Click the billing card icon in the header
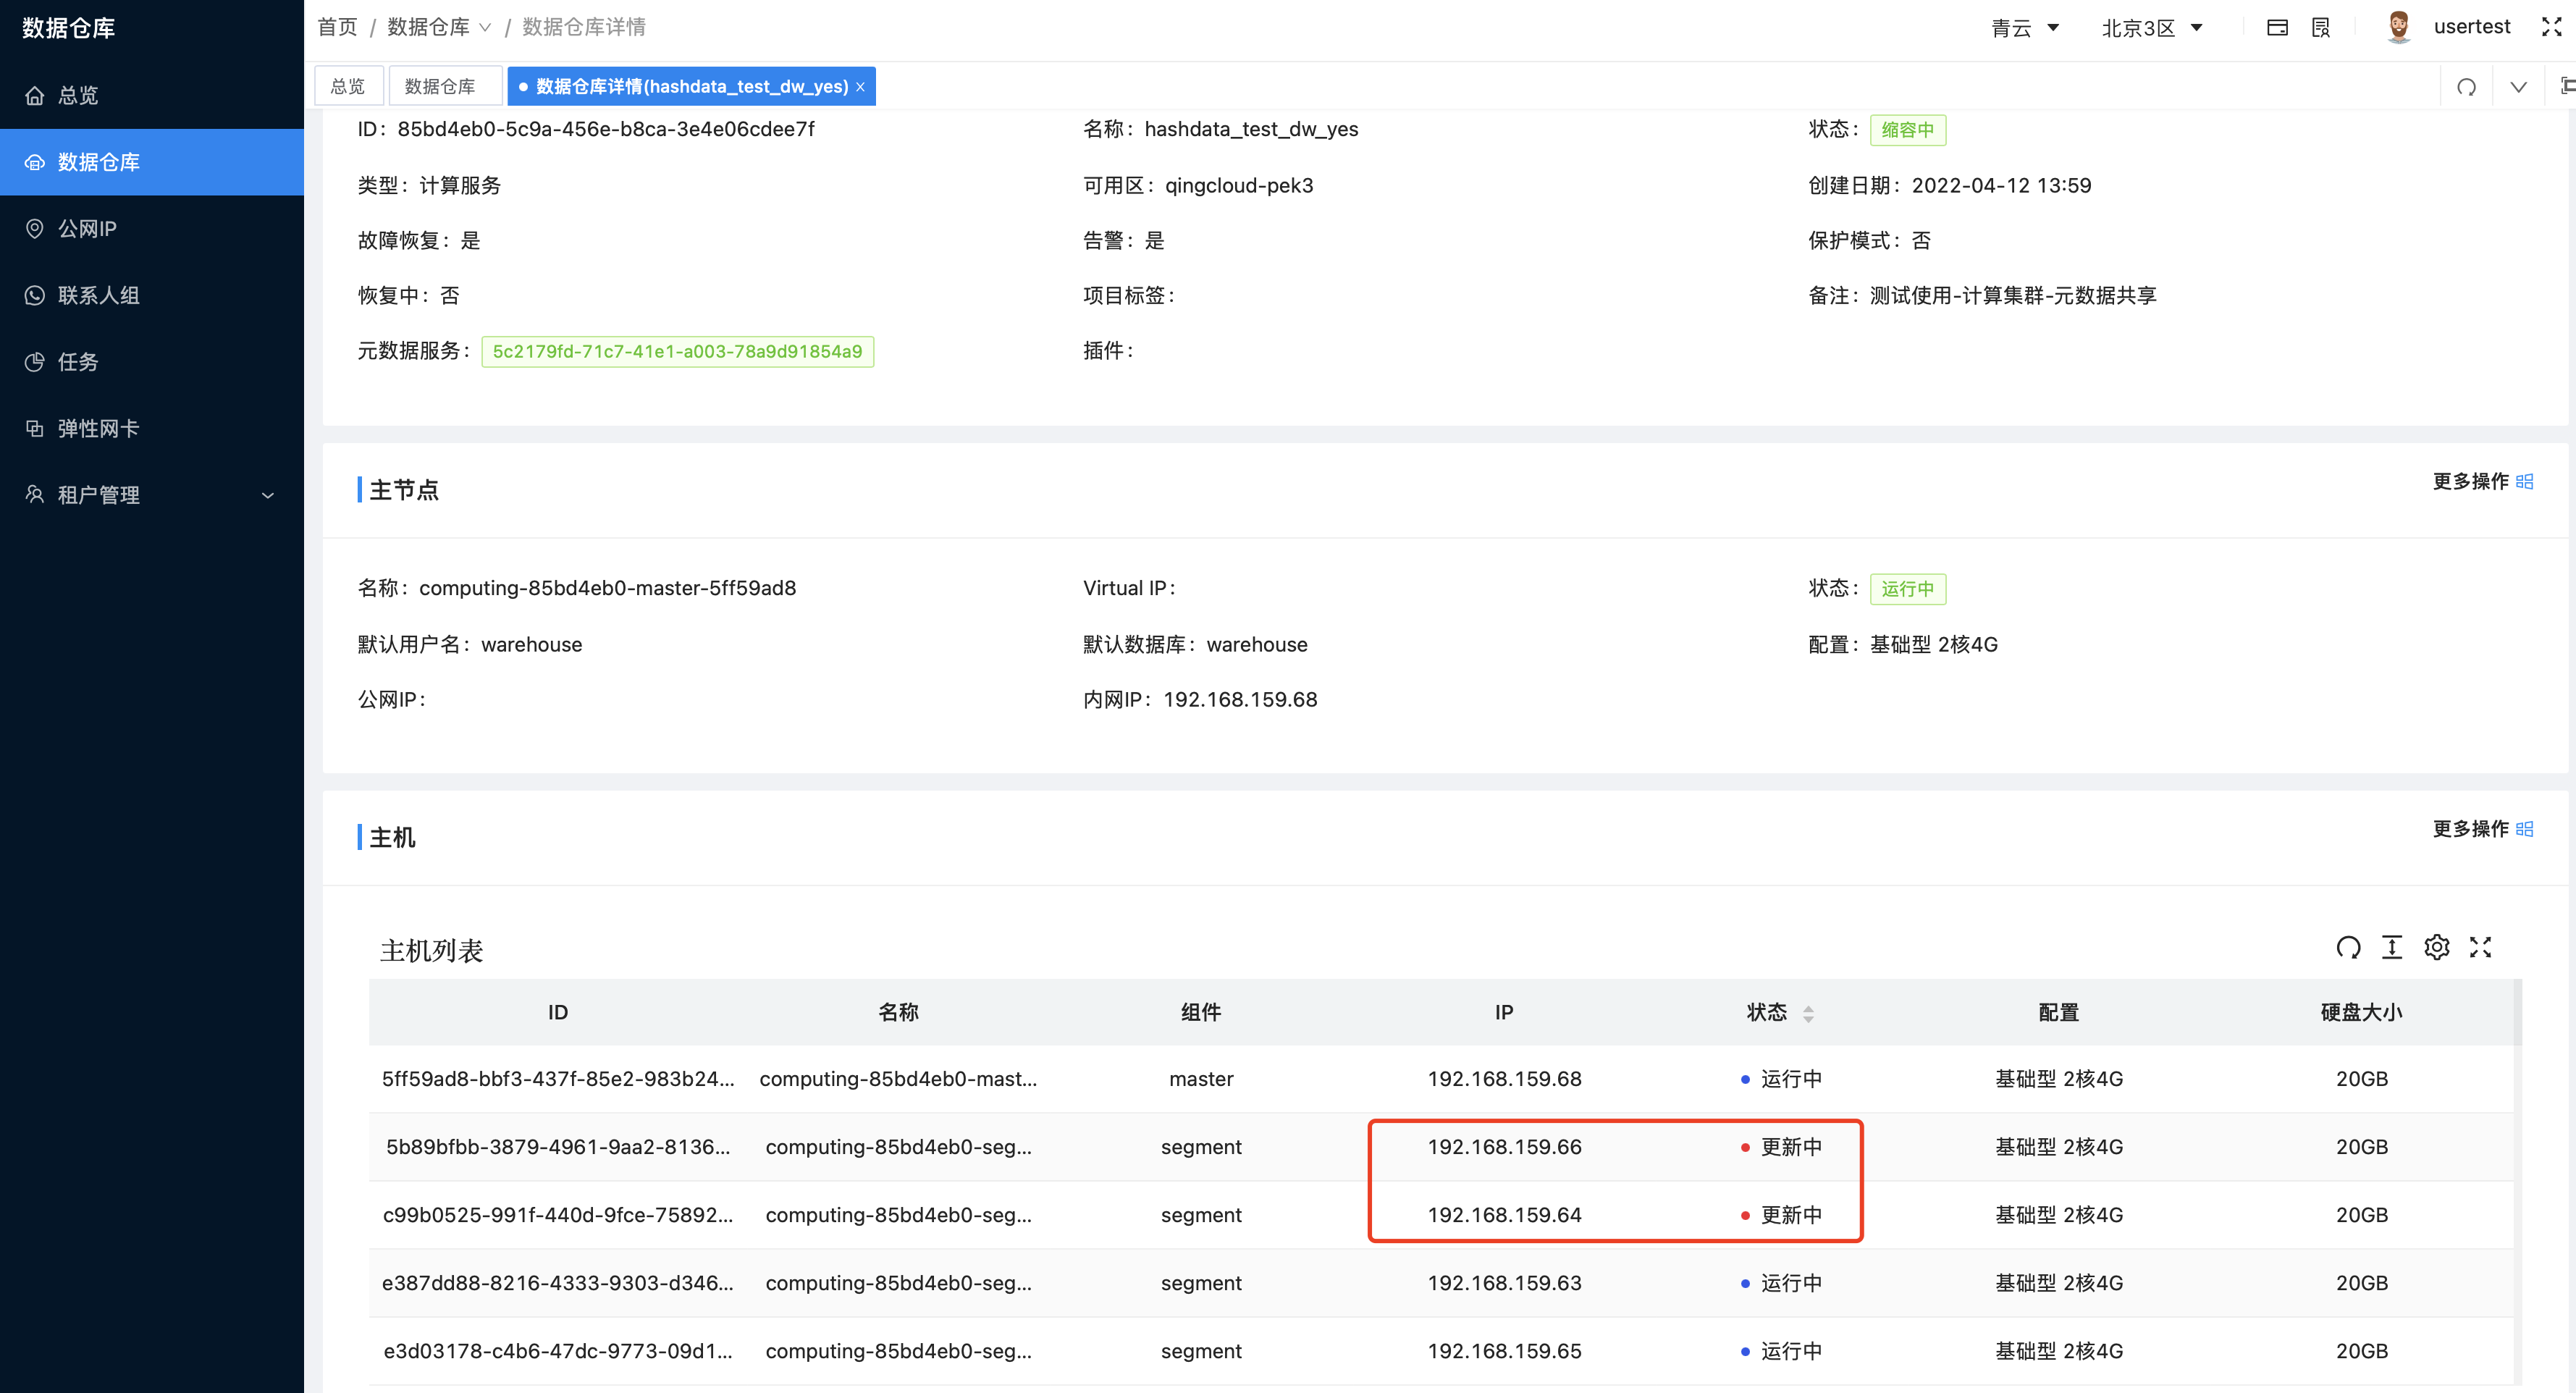This screenshot has height=1393, width=2576. coord(2277,27)
